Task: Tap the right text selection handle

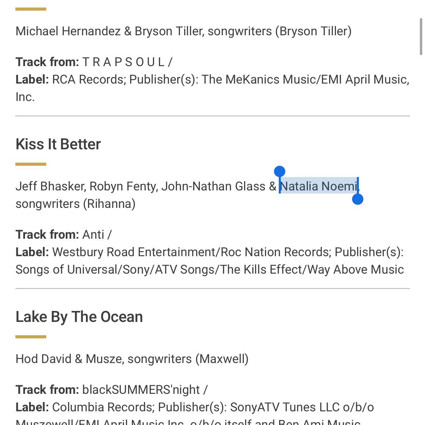Action: point(358,199)
